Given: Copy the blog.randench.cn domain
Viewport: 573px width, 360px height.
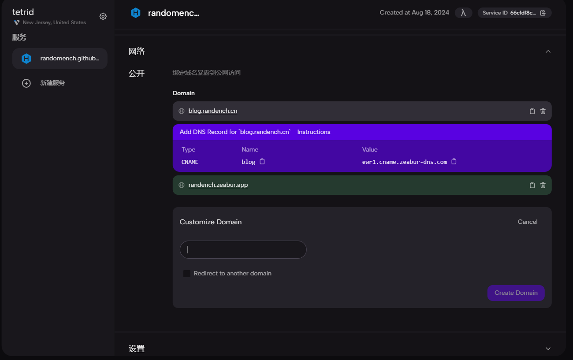Looking at the screenshot, I should 532,111.
